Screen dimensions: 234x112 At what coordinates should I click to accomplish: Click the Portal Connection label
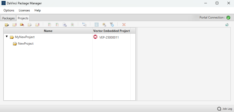(212, 17)
